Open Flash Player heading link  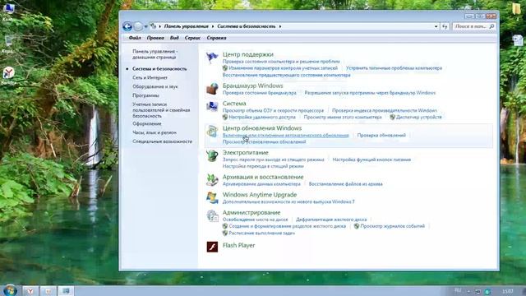(238, 245)
